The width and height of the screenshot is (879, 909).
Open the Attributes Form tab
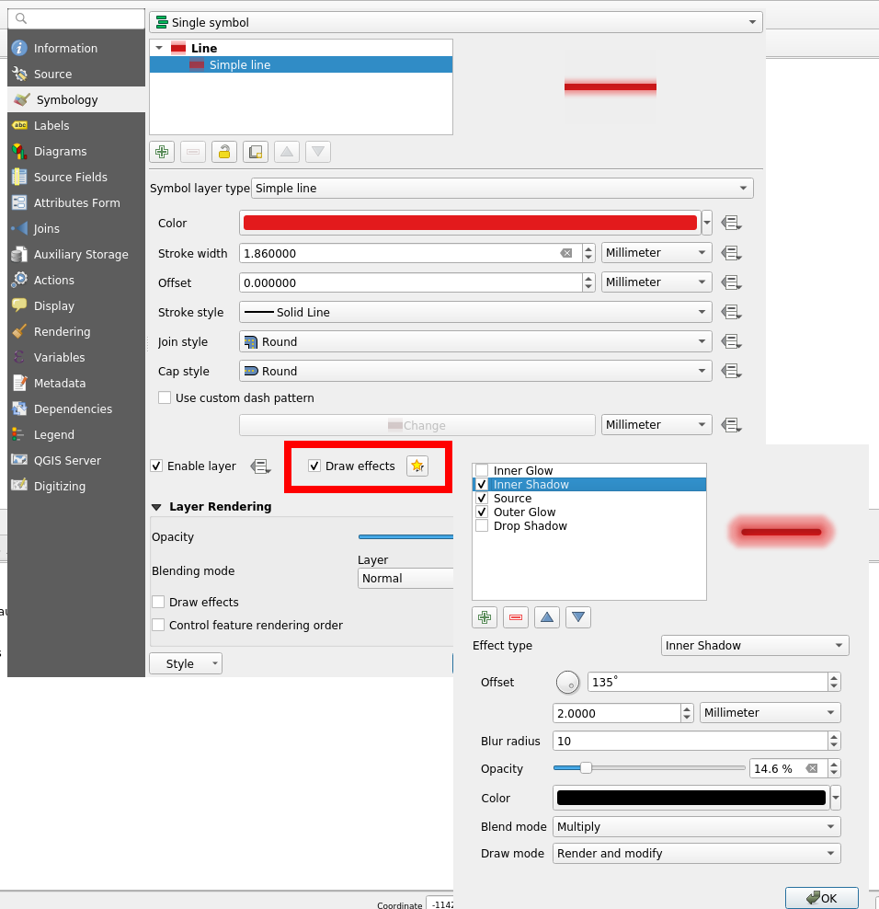76,203
